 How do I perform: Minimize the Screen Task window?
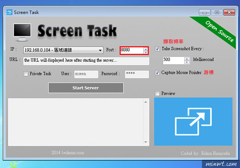[x=205, y=12]
